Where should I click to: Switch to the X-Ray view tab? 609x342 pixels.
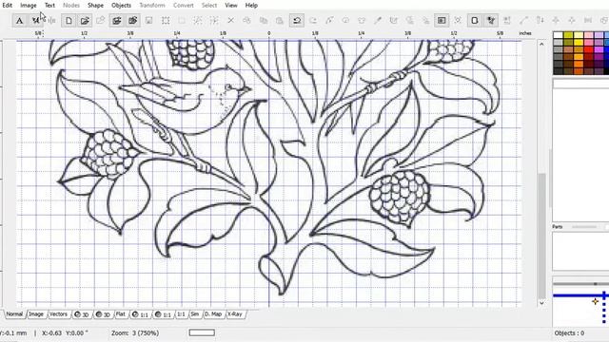click(235, 314)
